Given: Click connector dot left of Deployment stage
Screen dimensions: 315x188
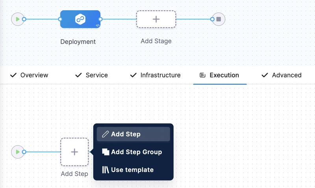Looking at the screenshot, I should click(x=60, y=19).
